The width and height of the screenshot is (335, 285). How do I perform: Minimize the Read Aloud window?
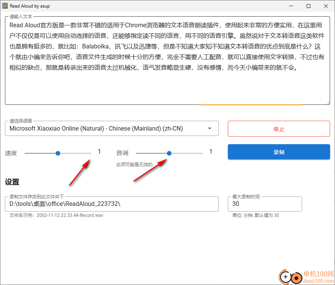pyautogui.click(x=291, y=6)
